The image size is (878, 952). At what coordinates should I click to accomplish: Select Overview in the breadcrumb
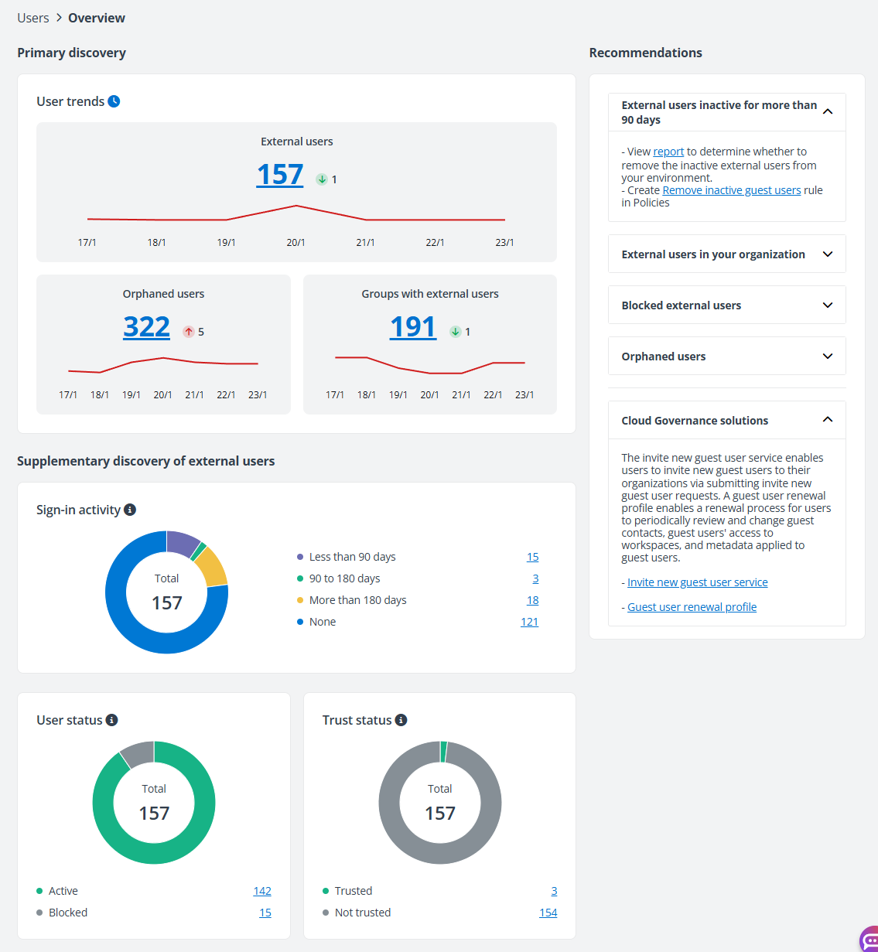pyautogui.click(x=96, y=17)
